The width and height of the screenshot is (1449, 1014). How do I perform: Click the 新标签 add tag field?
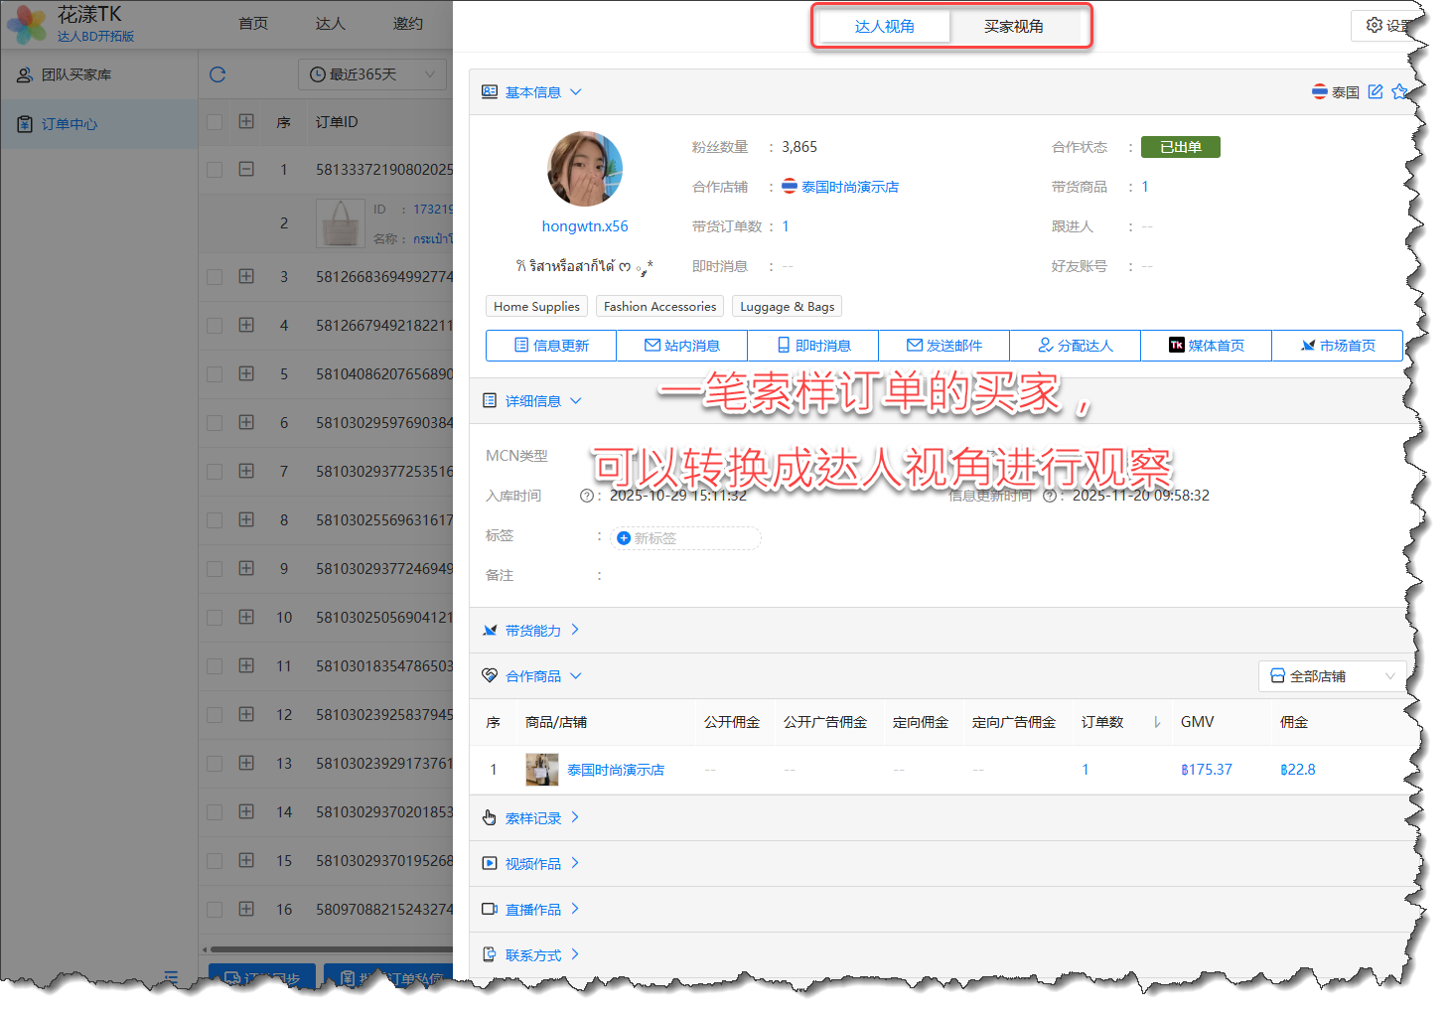[x=685, y=538]
